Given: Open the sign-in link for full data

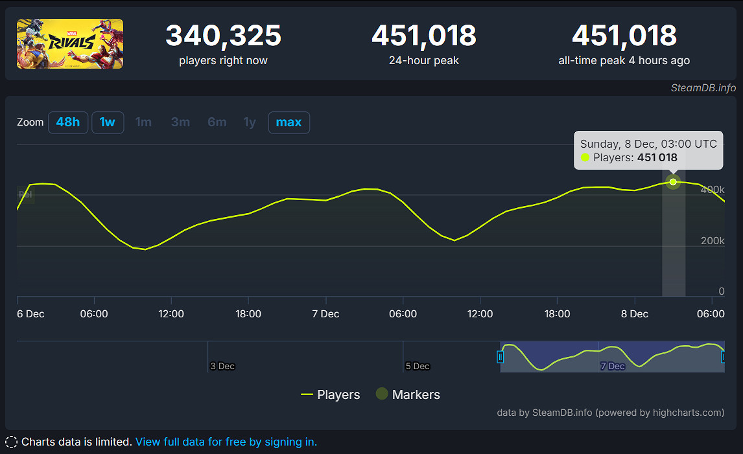Looking at the screenshot, I should [226, 442].
